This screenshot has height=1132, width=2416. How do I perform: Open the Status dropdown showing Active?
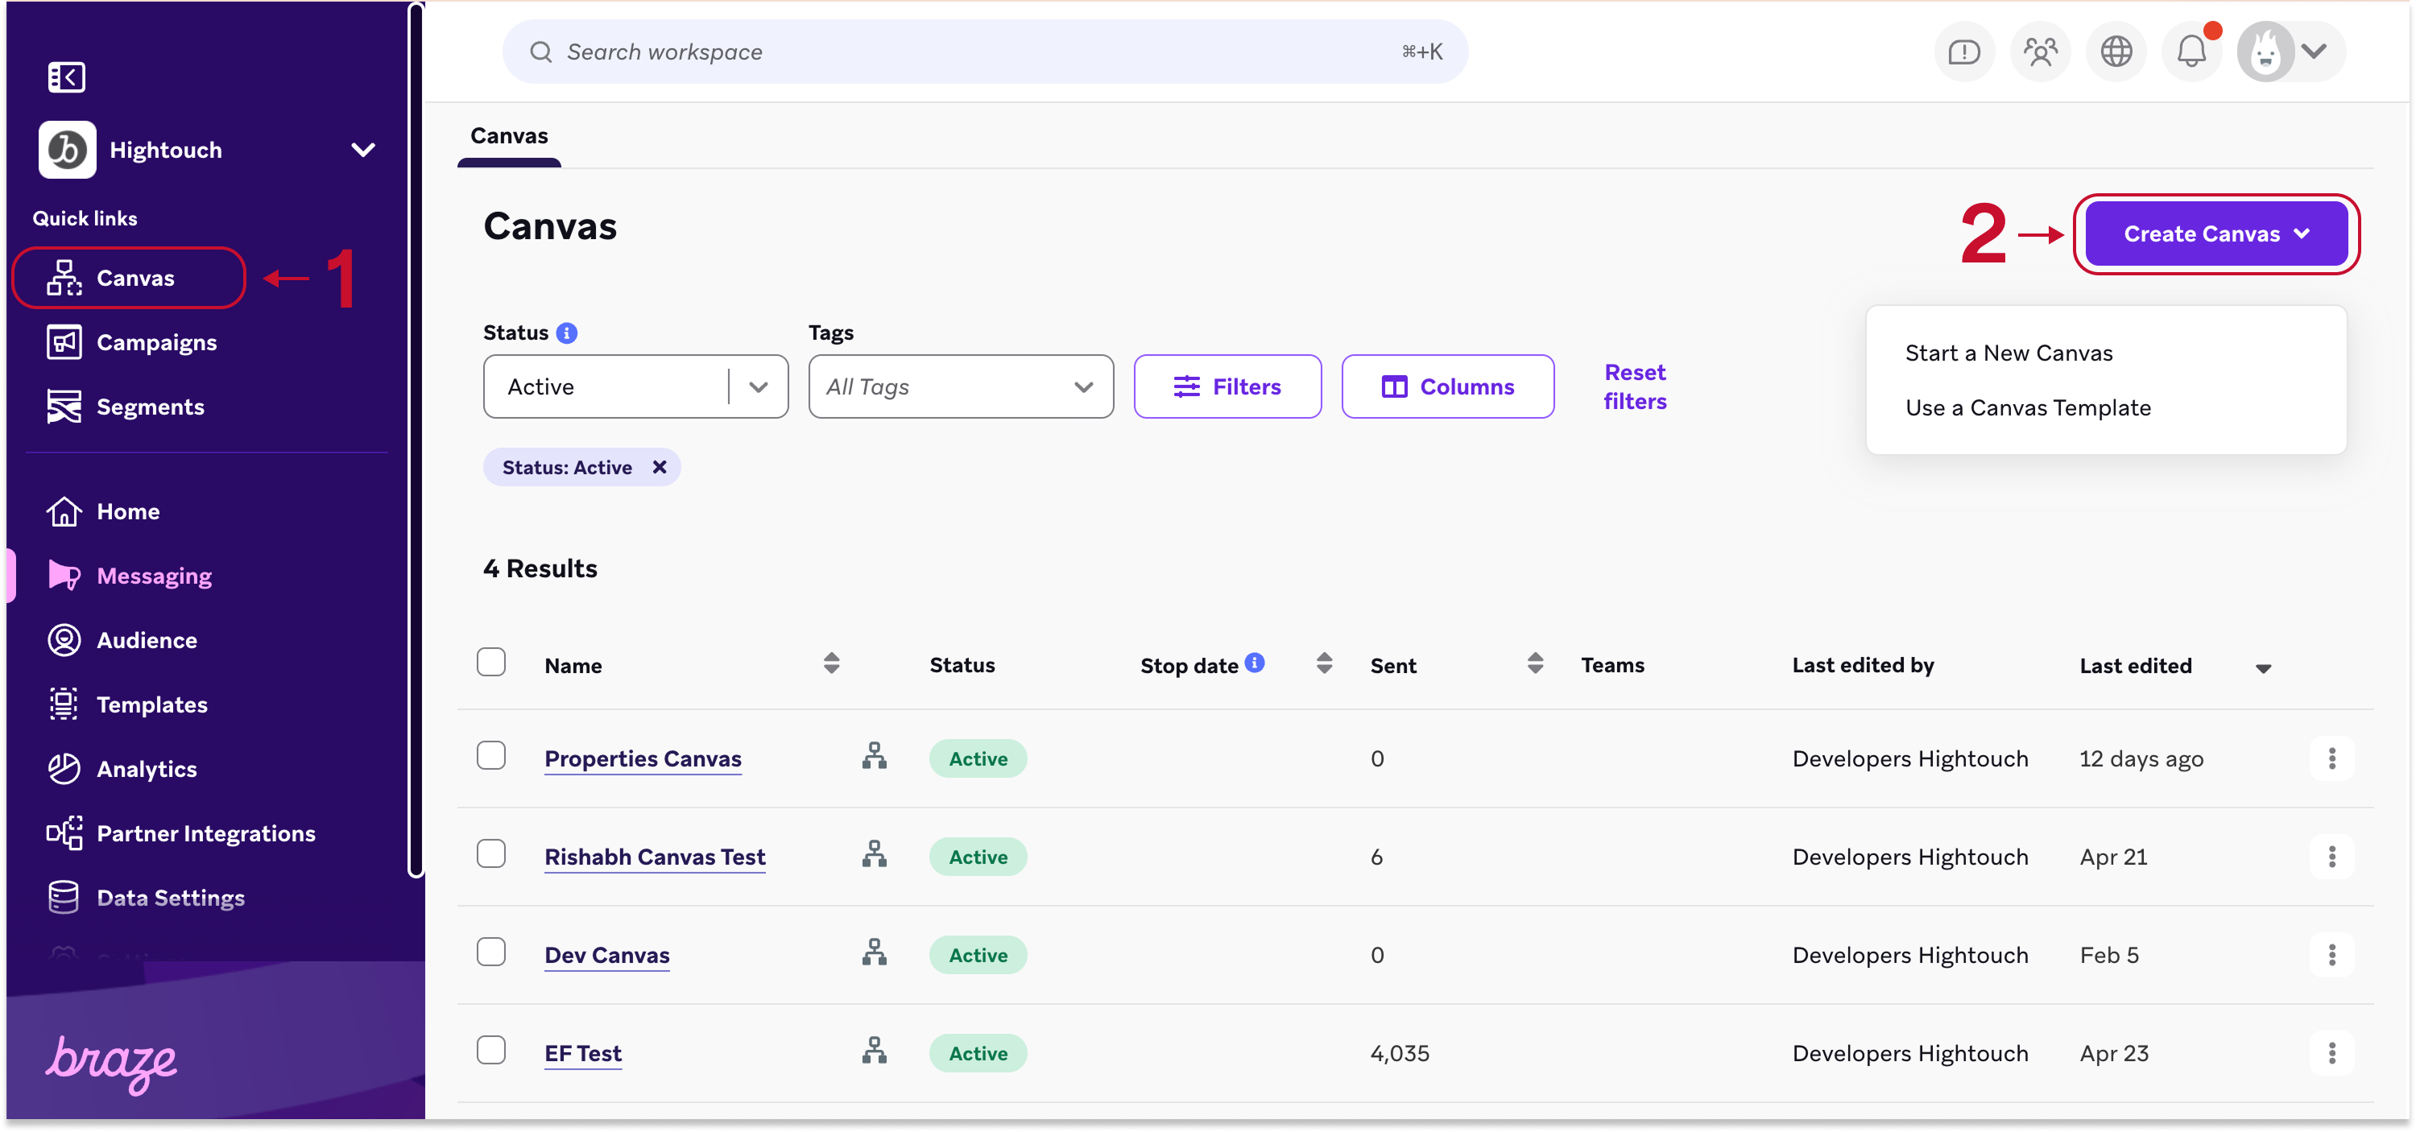click(x=635, y=386)
